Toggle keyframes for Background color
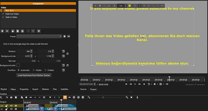 click(x=68, y=65)
